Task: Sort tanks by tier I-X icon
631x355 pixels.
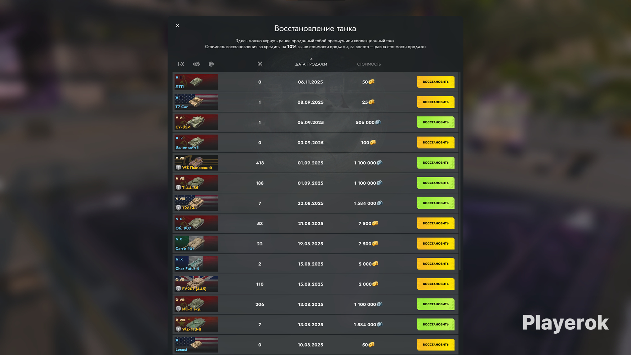Action: point(181,64)
